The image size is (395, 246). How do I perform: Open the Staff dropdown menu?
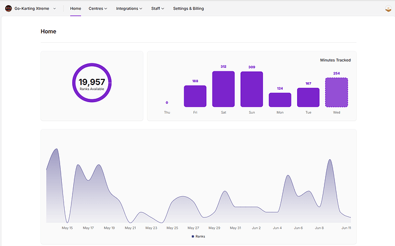[157, 9]
